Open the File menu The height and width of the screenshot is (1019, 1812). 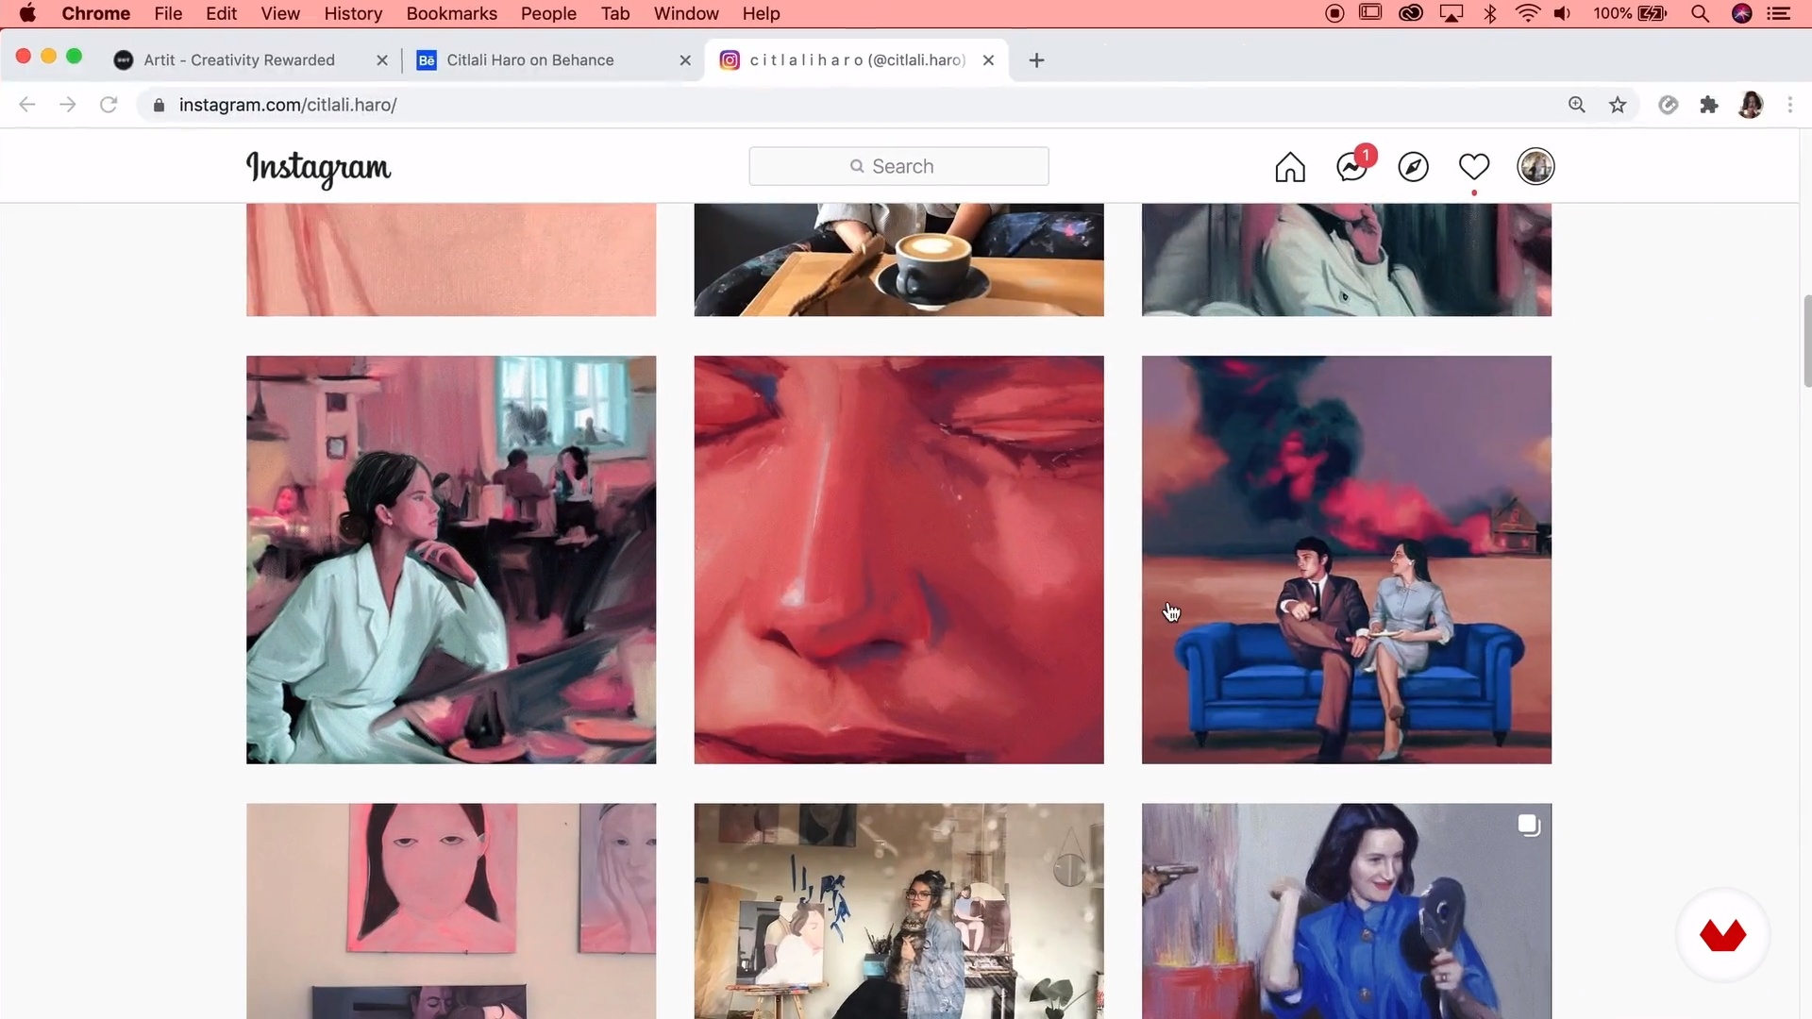[168, 13]
